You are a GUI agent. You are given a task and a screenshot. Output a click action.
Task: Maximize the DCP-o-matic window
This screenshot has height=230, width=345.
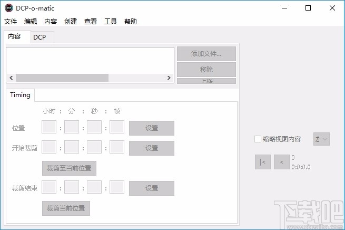tap(308, 8)
